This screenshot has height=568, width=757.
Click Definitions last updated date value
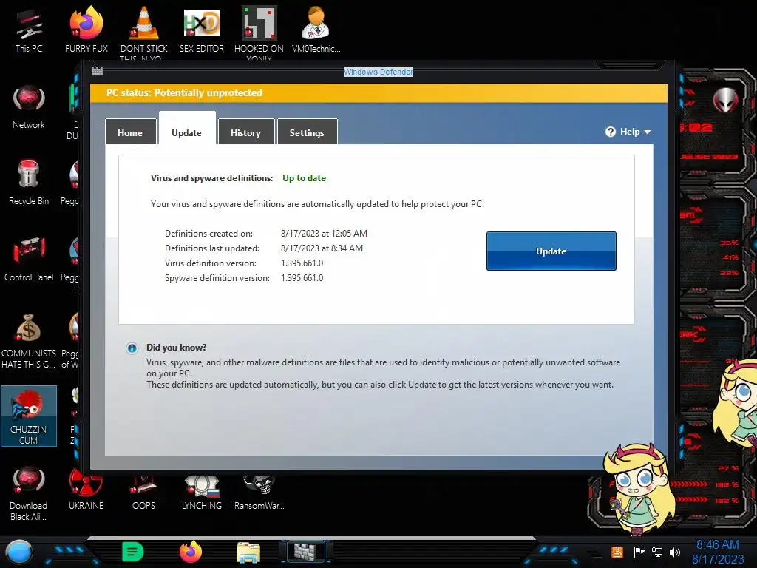pyautogui.click(x=322, y=248)
